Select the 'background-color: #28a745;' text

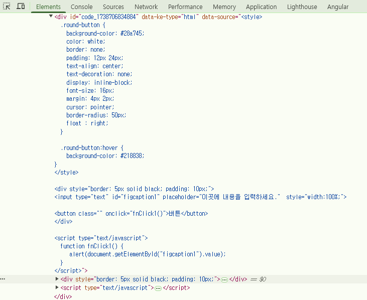click(105, 34)
